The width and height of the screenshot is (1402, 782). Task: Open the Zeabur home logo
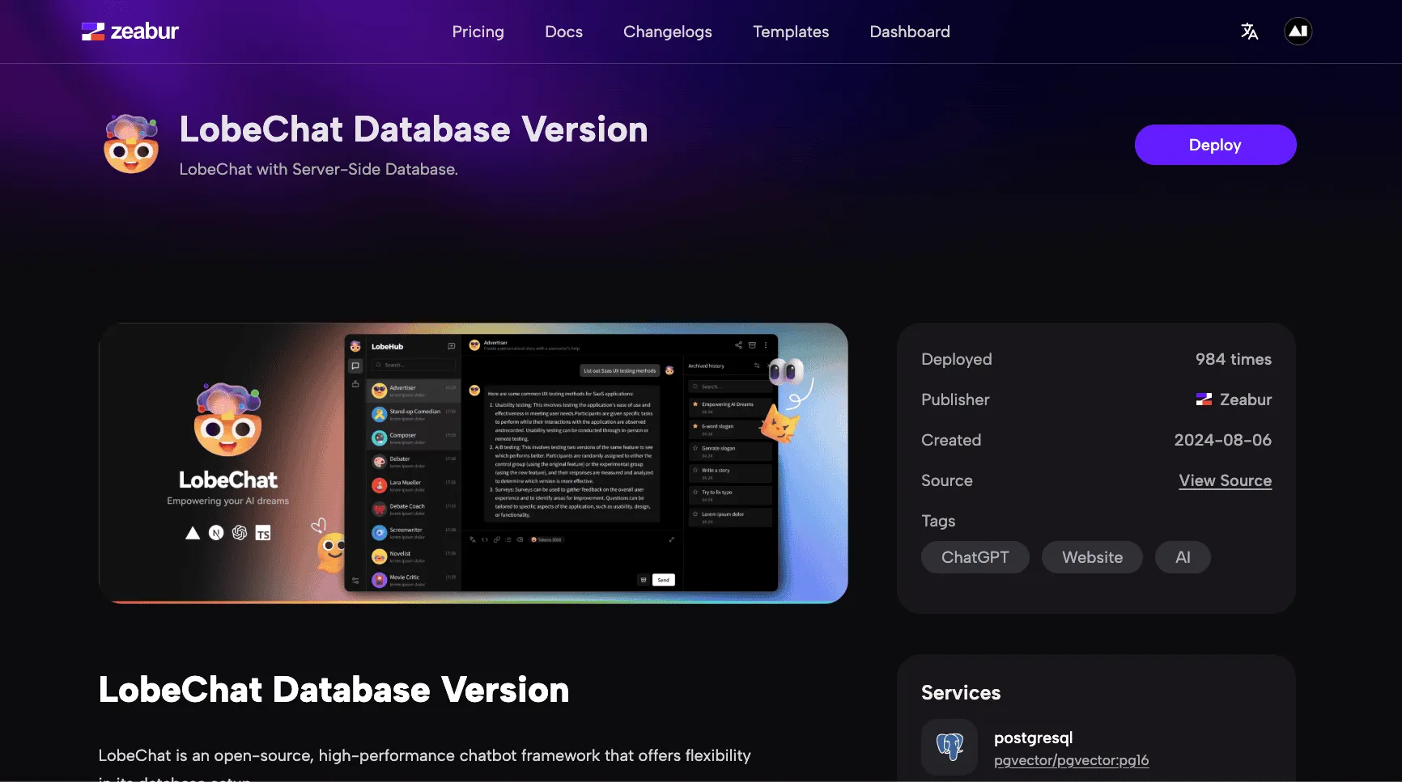click(130, 32)
